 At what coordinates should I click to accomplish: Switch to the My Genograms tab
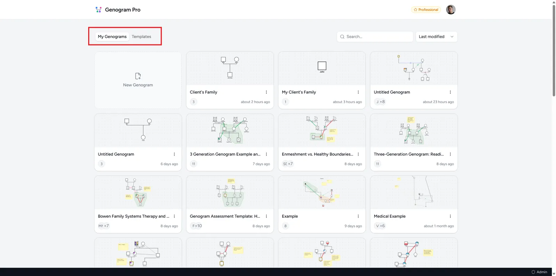pyautogui.click(x=112, y=37)
